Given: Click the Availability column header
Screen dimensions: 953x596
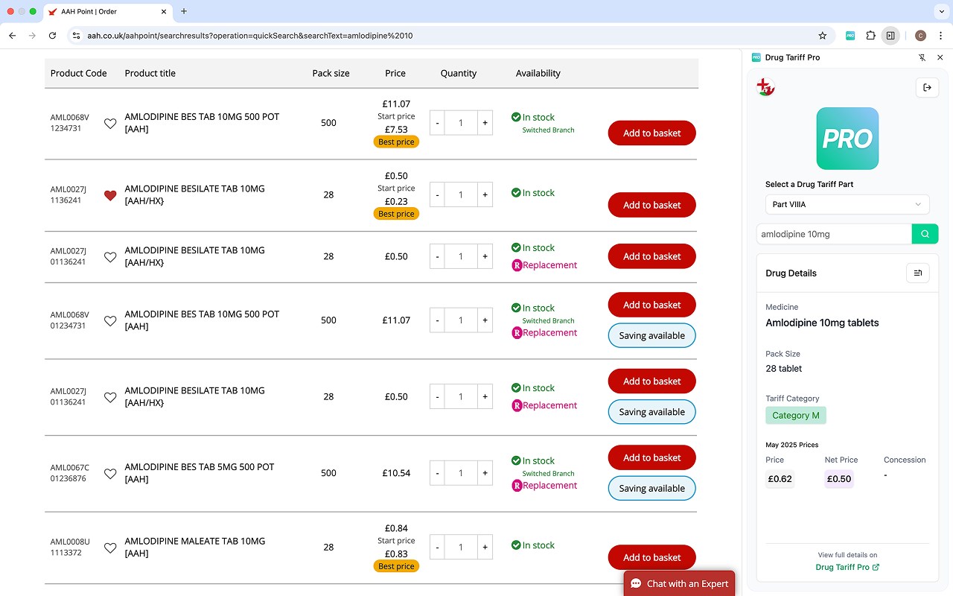Looking at the screenshot, I should [538, 73].
